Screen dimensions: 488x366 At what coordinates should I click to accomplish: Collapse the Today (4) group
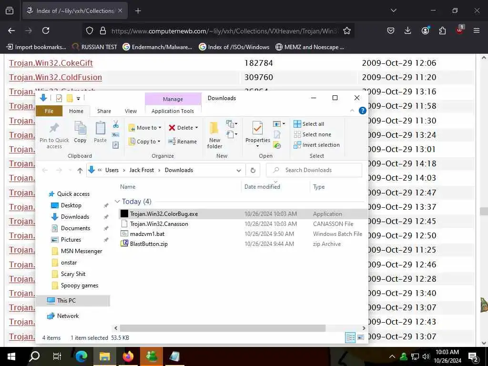pyautogui.click(x=117, y=202)
